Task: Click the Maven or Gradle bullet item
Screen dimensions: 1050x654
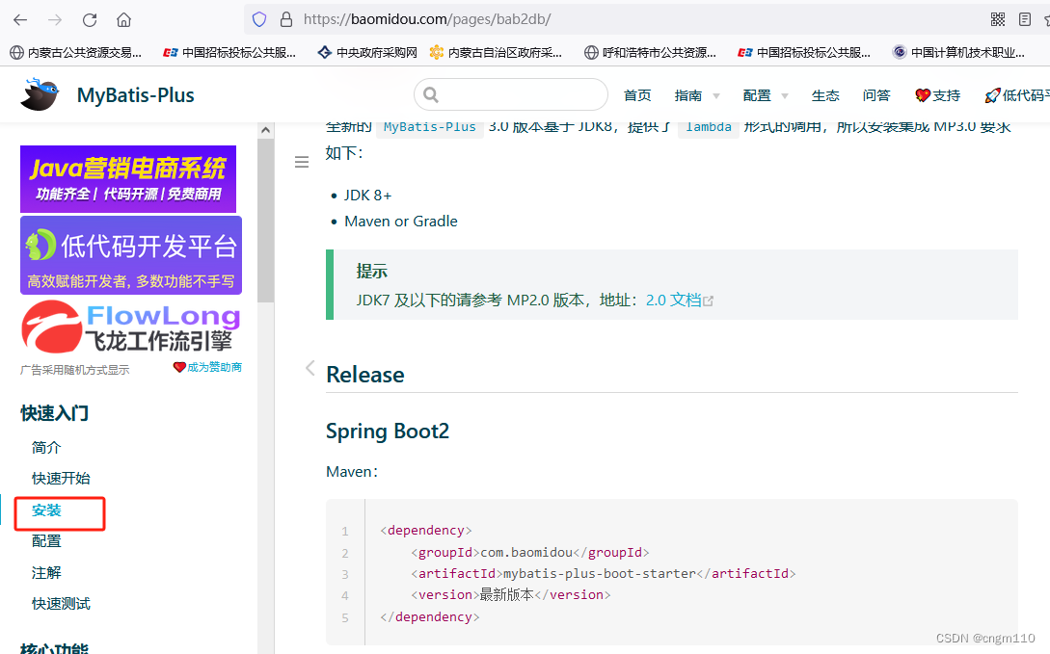Action: tap(400, 222)
